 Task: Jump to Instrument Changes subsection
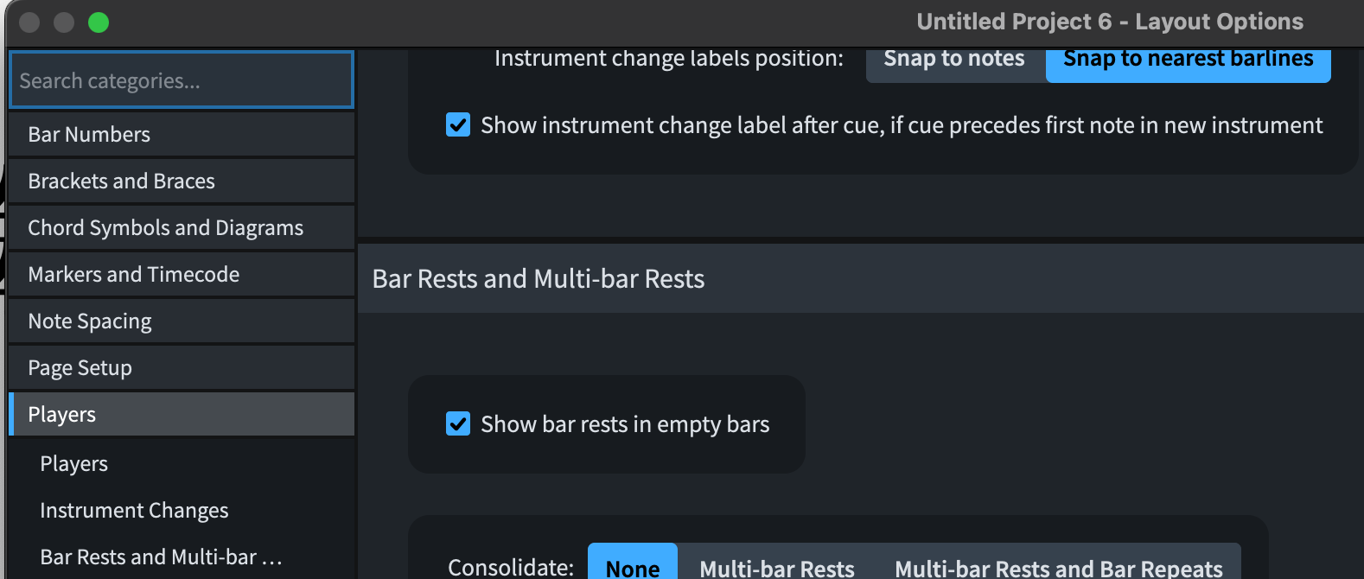[x=134, y=511]
